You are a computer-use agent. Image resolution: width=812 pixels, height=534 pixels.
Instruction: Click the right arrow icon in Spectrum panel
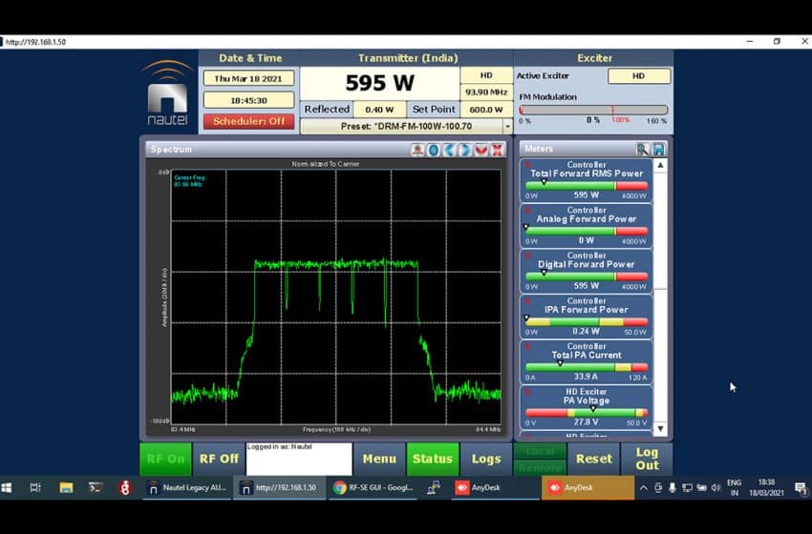pos(464,150)
